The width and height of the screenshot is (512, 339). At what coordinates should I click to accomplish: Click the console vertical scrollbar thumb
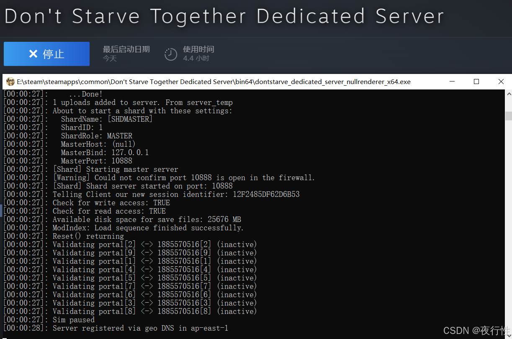[508, 116]
